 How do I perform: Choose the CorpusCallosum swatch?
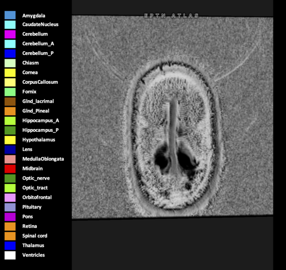tap(10, 82)
